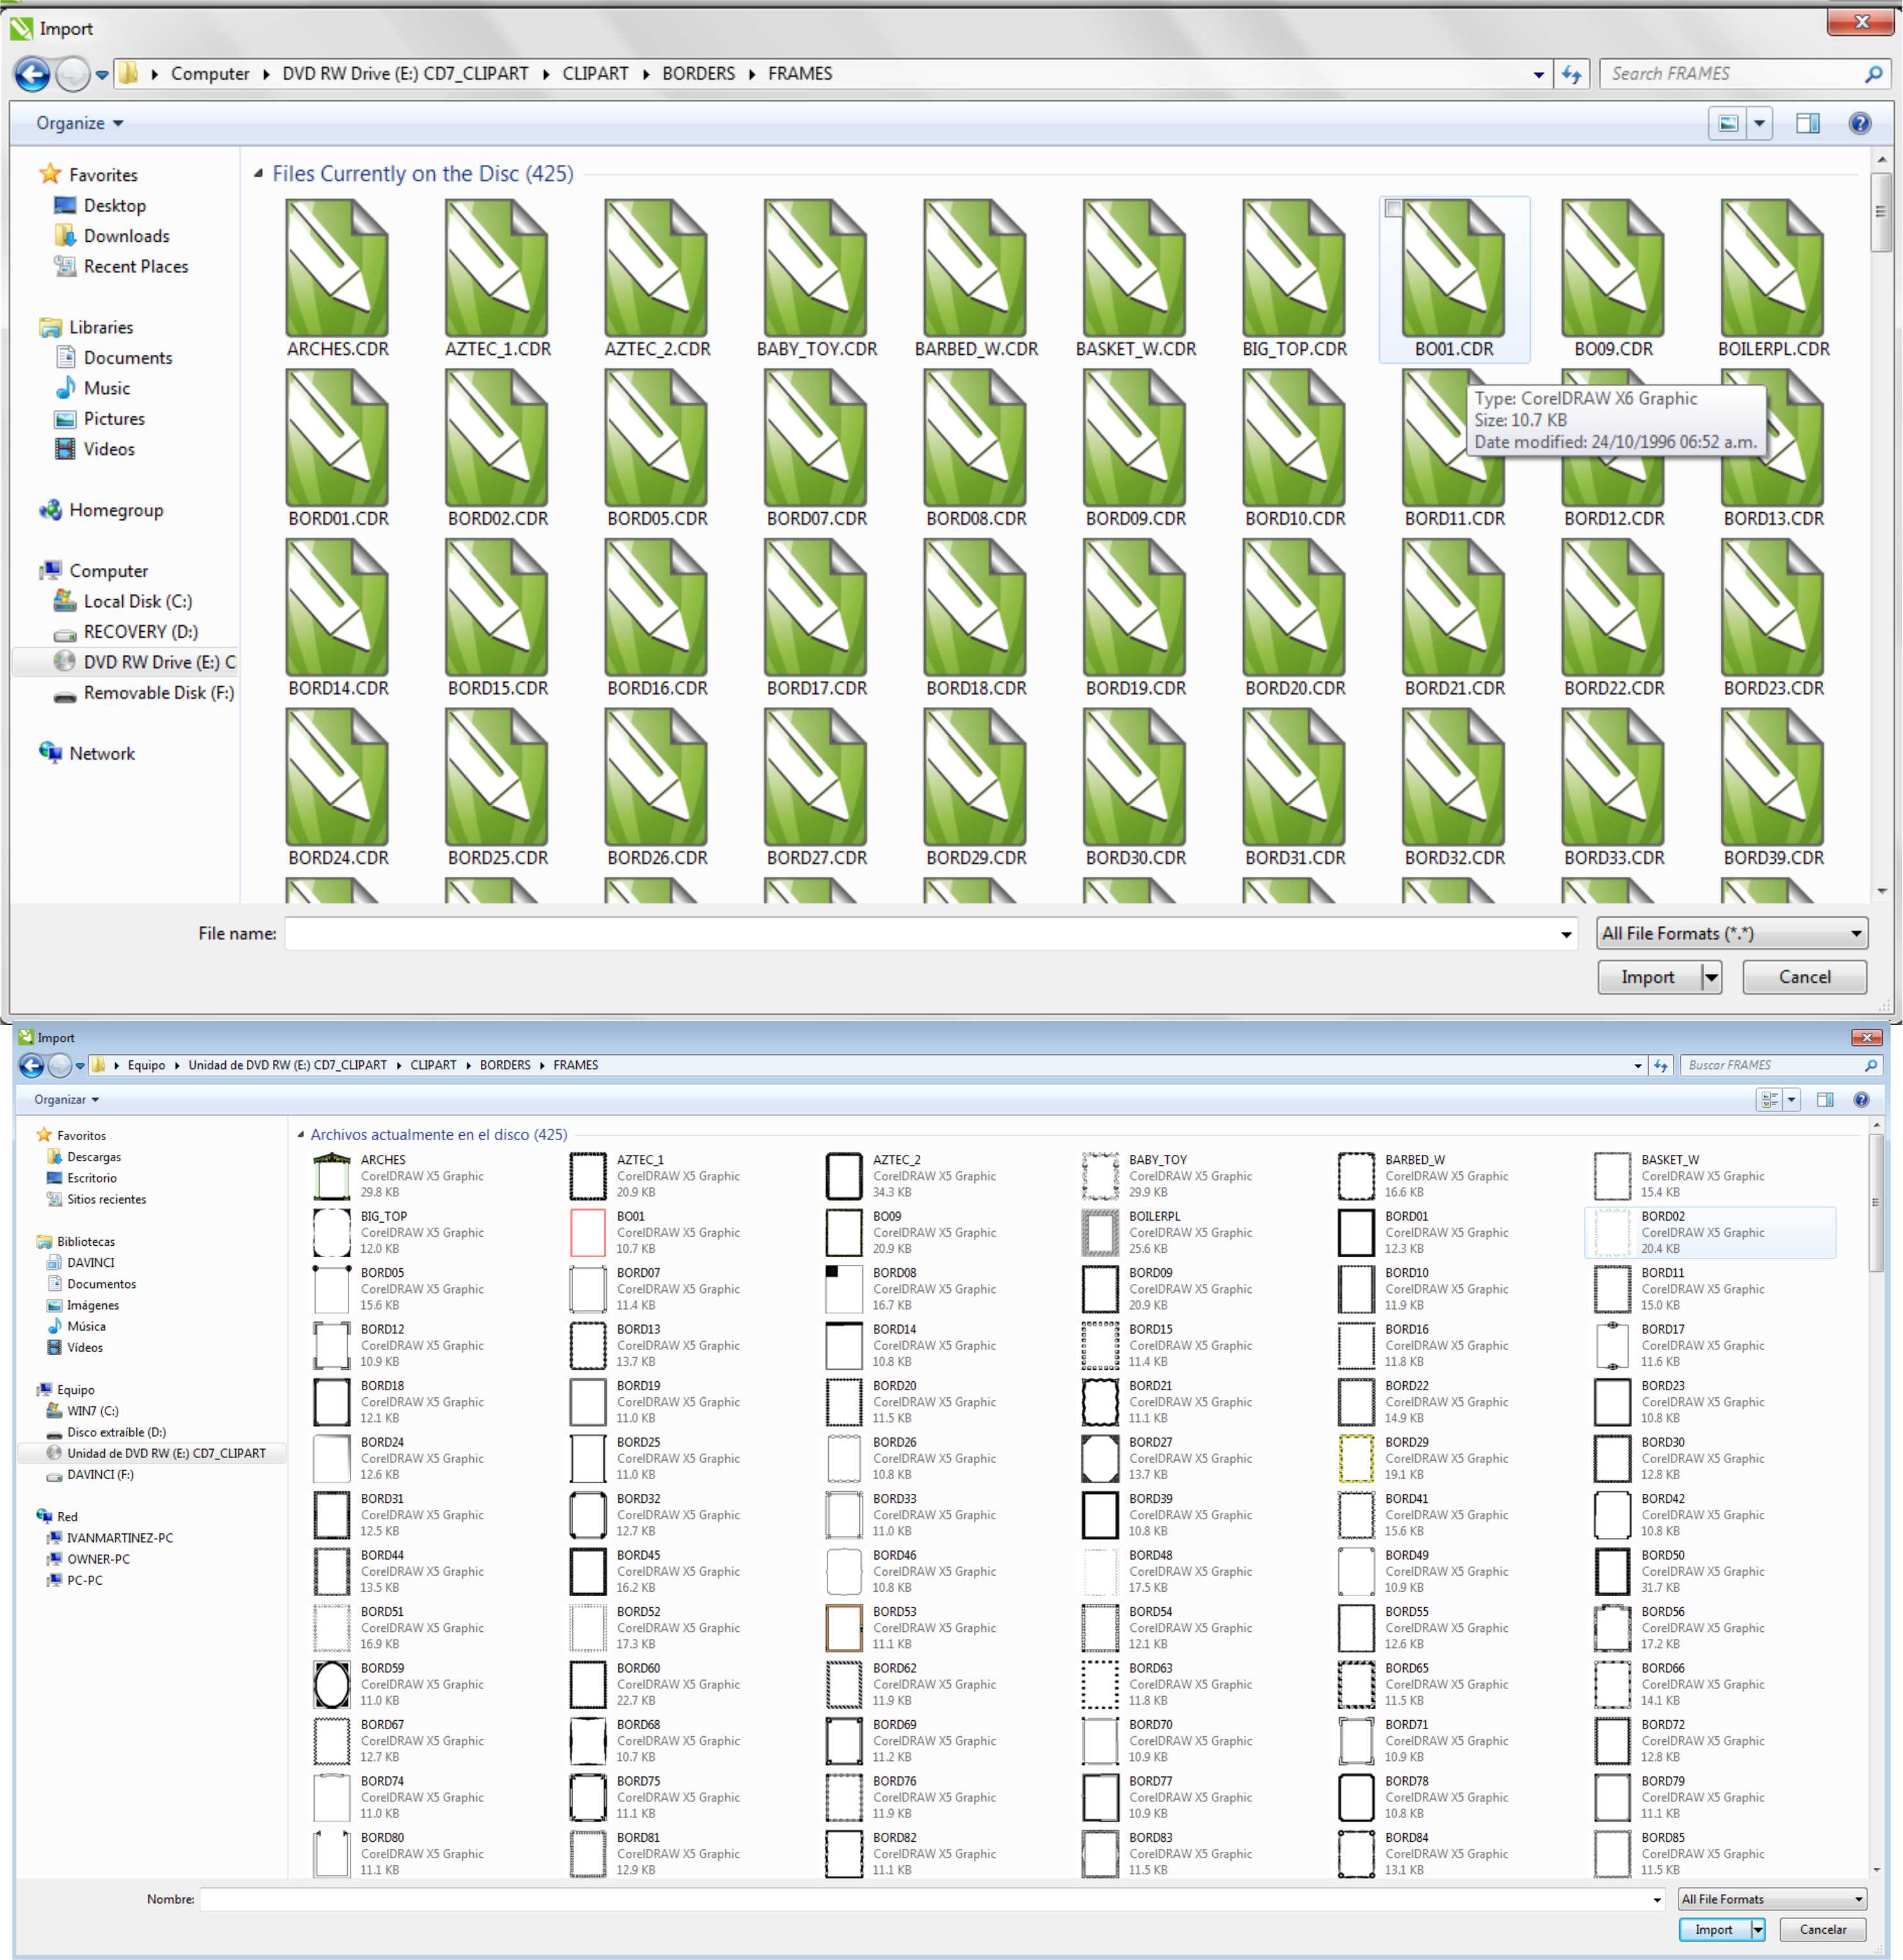This screenshot has height=1960, width=1903.
Task: Collapse the 'Files Currently on the Disc' group
Action: [x=258, y=173]
